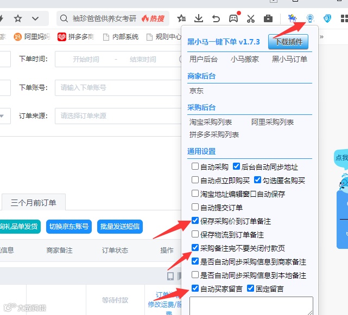
Task: Uncheck 后台自动同步地址
Action: pos(236,166)
